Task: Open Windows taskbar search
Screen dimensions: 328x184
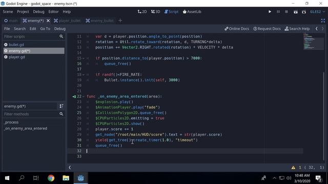Action: click(22, 178)
